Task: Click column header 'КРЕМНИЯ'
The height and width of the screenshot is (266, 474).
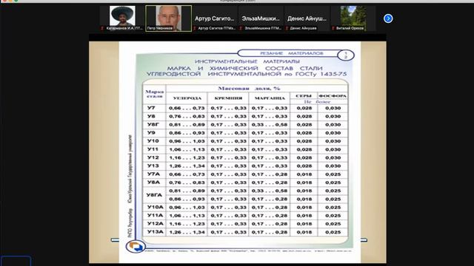Action: (x=228, y=98)
